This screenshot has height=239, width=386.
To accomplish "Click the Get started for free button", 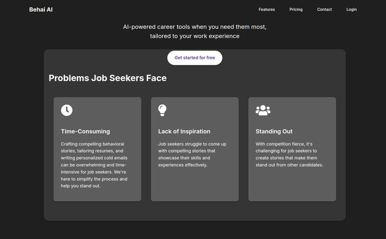I will 195,58.
